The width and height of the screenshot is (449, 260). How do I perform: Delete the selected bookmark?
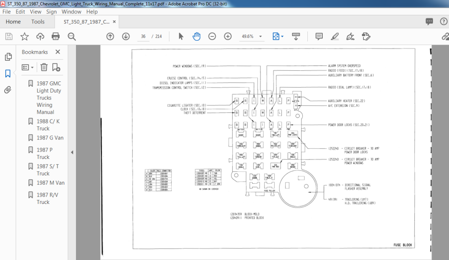point(44,67)
